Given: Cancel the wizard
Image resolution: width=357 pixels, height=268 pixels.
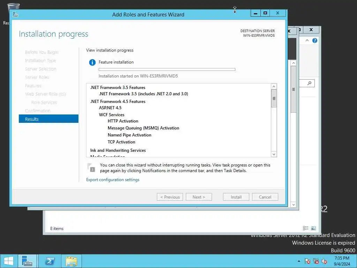Looking at the screenshot, I should tap(265, 197).
